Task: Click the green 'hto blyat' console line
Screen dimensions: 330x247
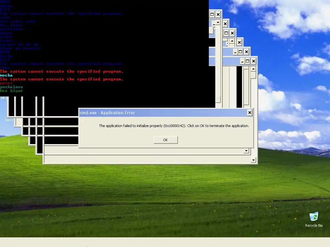Action: [x=12, y=91]
